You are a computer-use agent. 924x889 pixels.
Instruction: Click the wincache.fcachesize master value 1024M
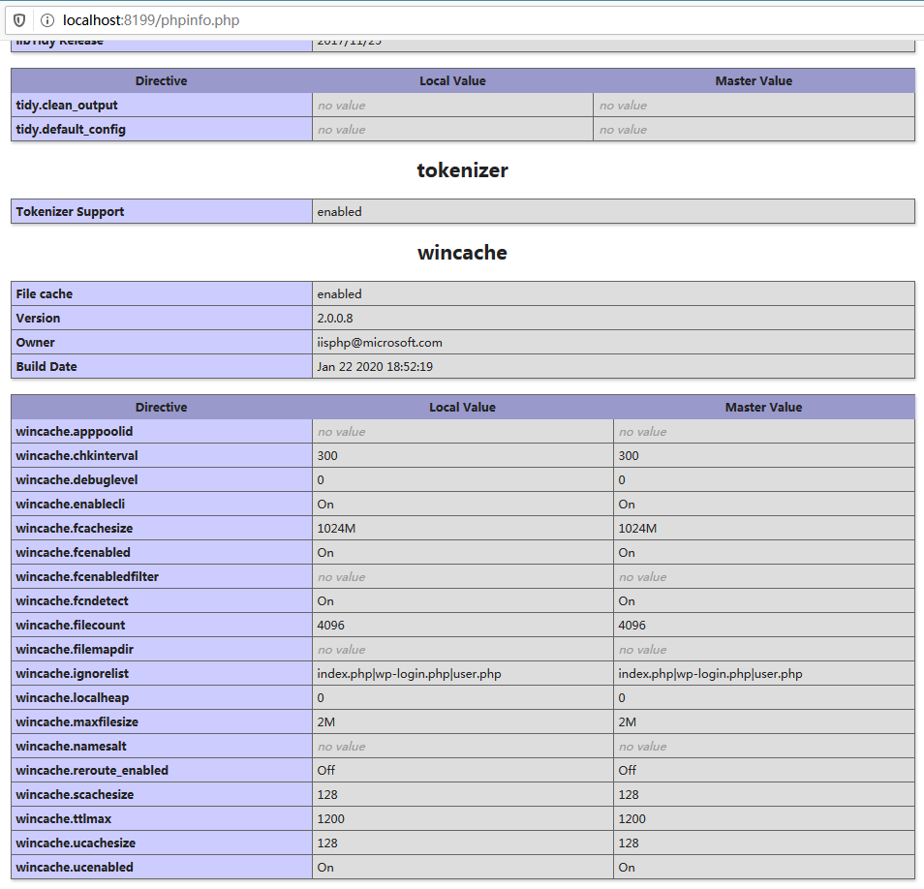tap(637, 529)
